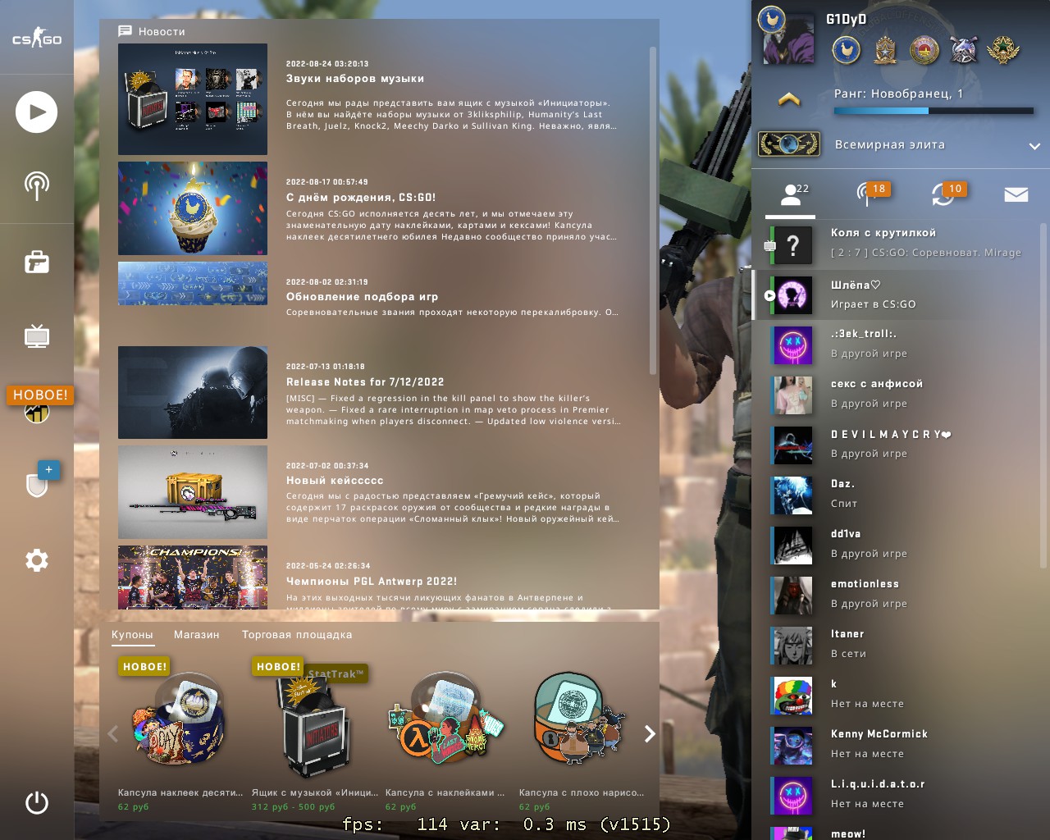This screenshot has width=1050, height=840.
Task: Open the inventory briefcase icon
Action: pos(37,262)
